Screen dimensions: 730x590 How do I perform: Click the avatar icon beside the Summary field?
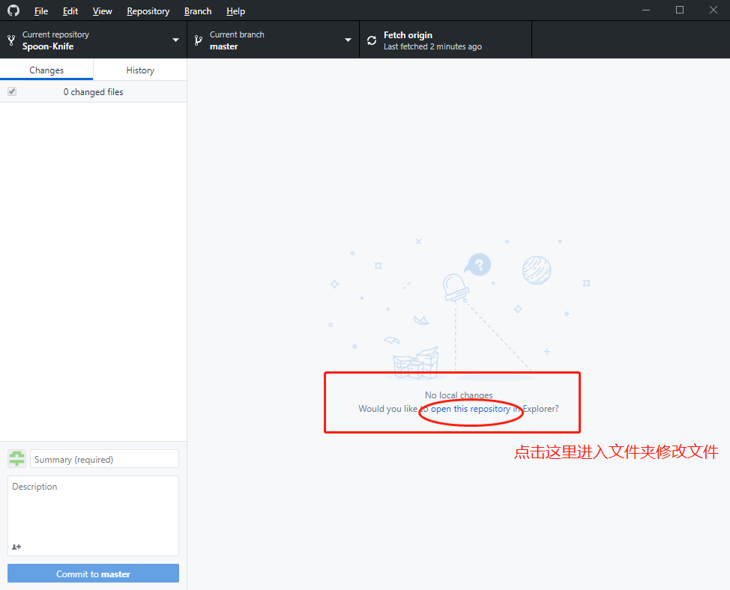[16, 458]
